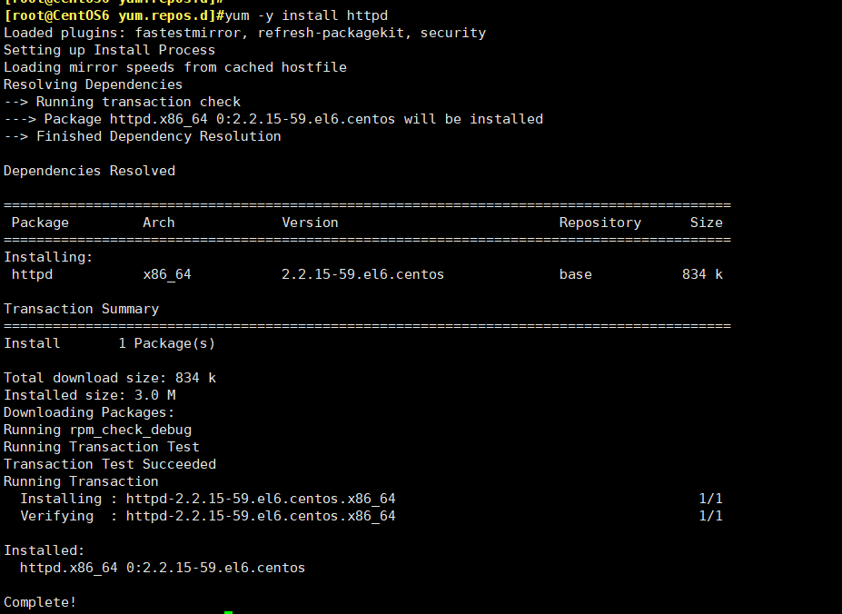Click the 'Package' column header
Image resolution: width=842 pixels, height=614 pixels.
pos(40,223)
